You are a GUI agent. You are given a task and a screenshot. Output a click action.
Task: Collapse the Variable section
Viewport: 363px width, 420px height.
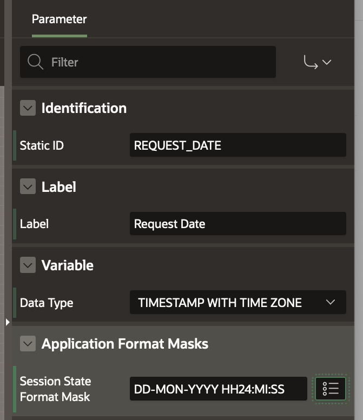coord(28,265)
